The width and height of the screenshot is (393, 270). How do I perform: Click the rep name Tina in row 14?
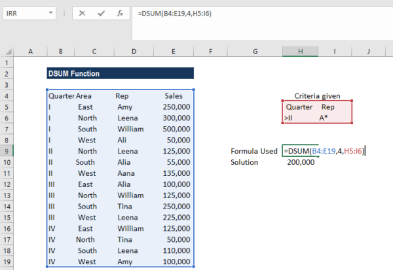coord(124,207)
